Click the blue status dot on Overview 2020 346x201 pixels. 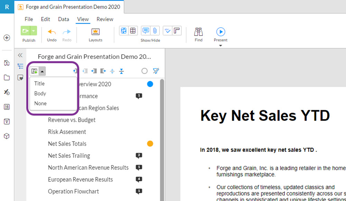point(150,84)
